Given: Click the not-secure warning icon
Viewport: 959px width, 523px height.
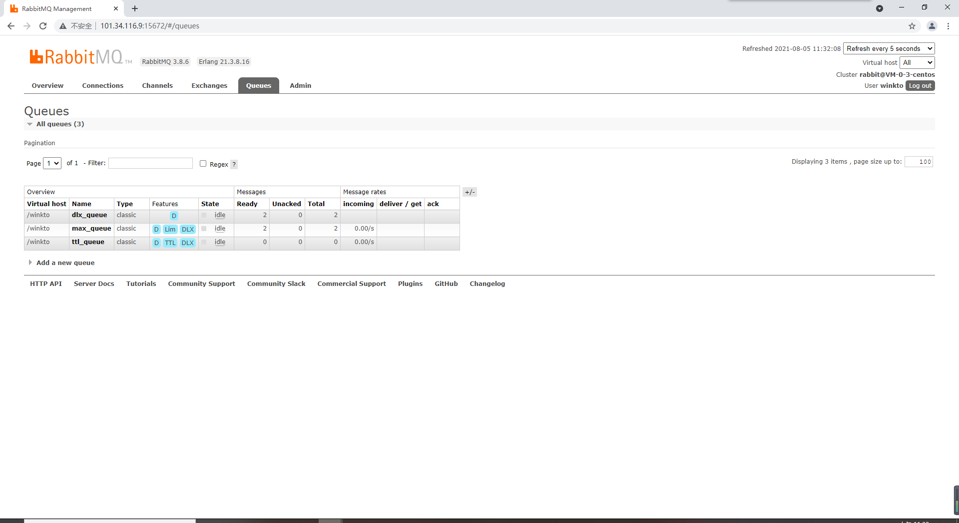Looking at the screenshot, I should click(63, 26).
